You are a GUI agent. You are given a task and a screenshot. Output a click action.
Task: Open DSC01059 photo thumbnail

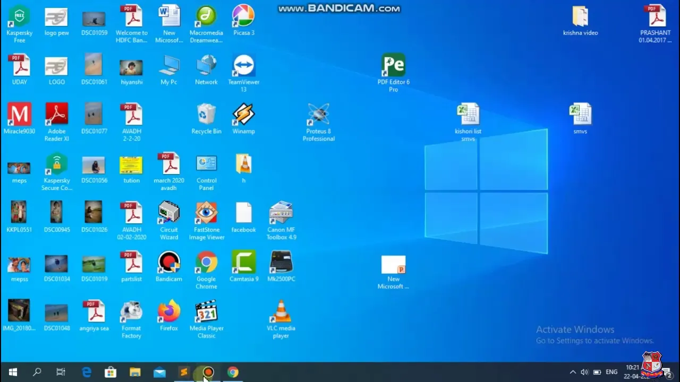point(94,24)
